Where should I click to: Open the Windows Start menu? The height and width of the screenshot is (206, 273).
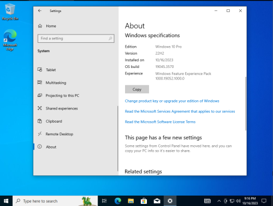tap(6, 201)
